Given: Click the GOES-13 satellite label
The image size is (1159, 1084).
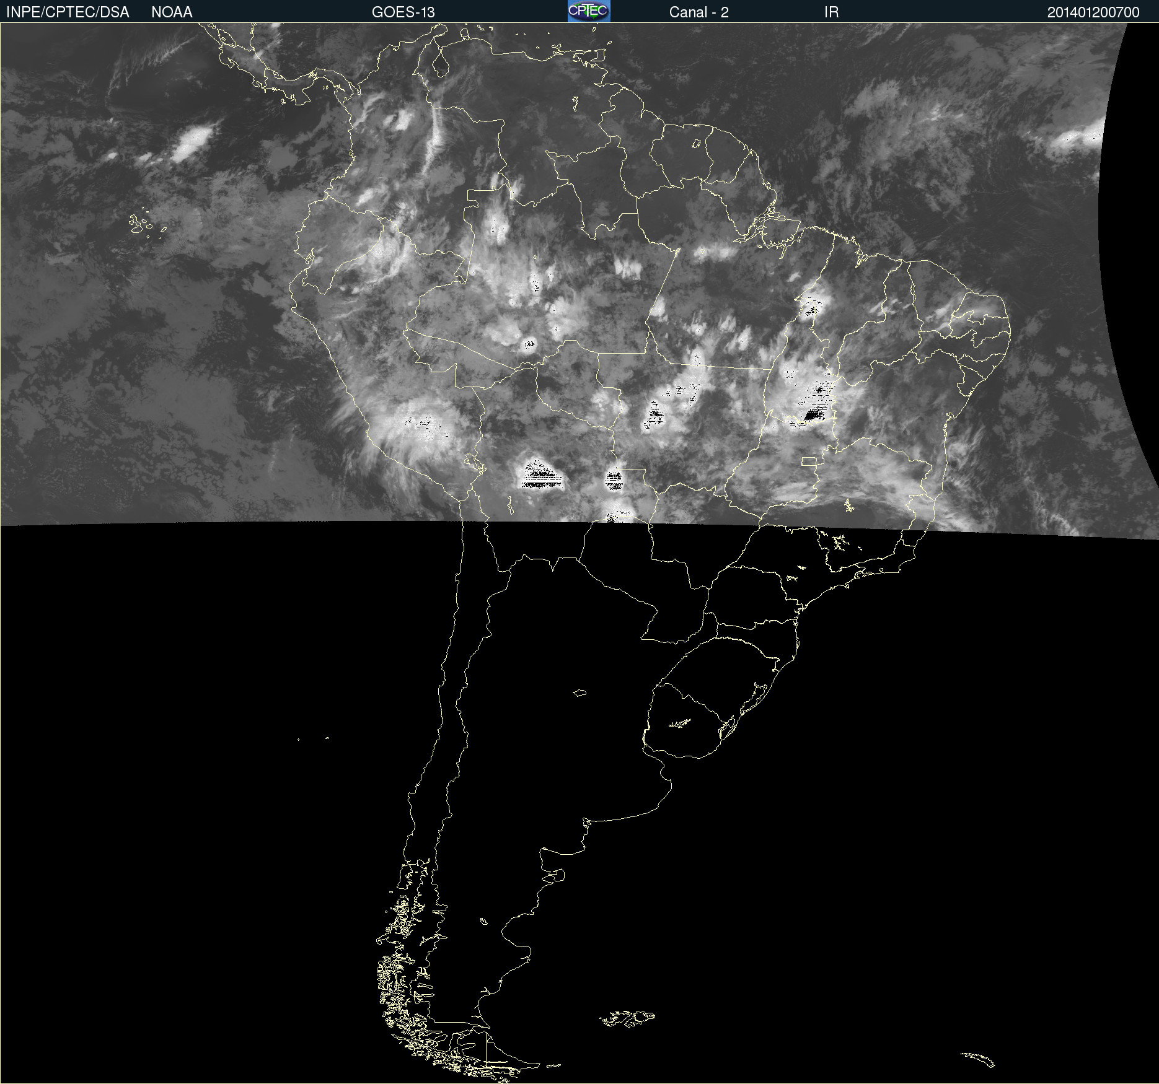Looking at the screenshot, I should (403, 12).
